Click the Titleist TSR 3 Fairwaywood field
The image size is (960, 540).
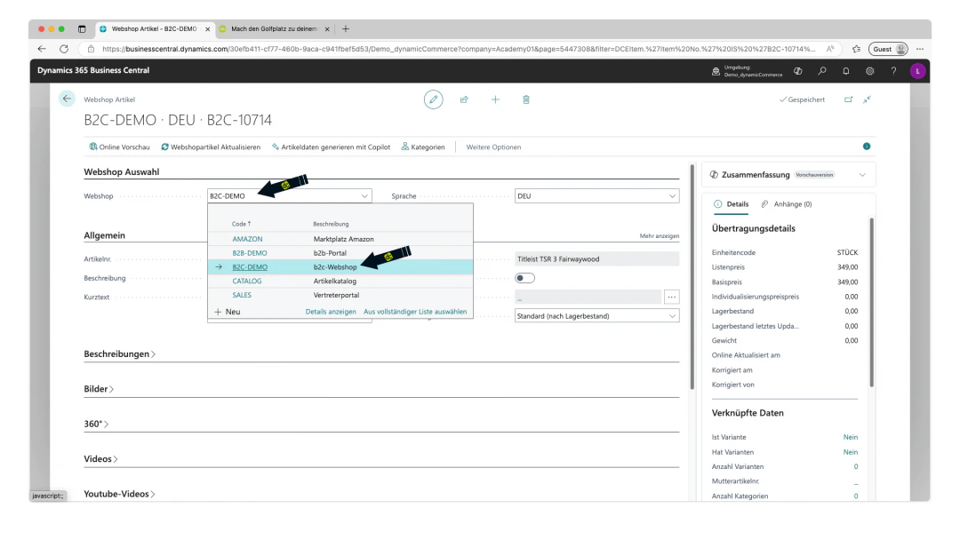click(x=597, y=258)
